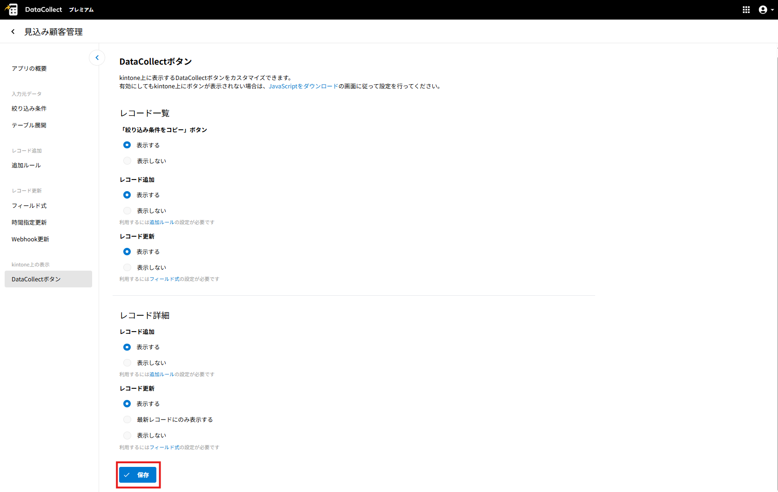Select 表示する for レコード一覧 レコード追加
The height and width of the screenshot is (492, 778).
(x=127, y=195)
